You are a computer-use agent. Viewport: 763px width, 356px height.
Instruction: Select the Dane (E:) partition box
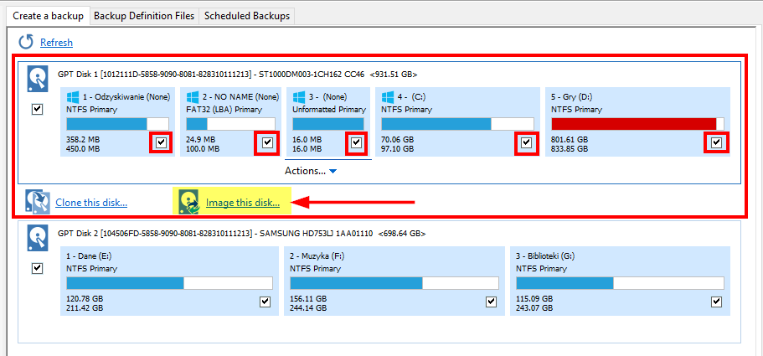click(166, 281)
